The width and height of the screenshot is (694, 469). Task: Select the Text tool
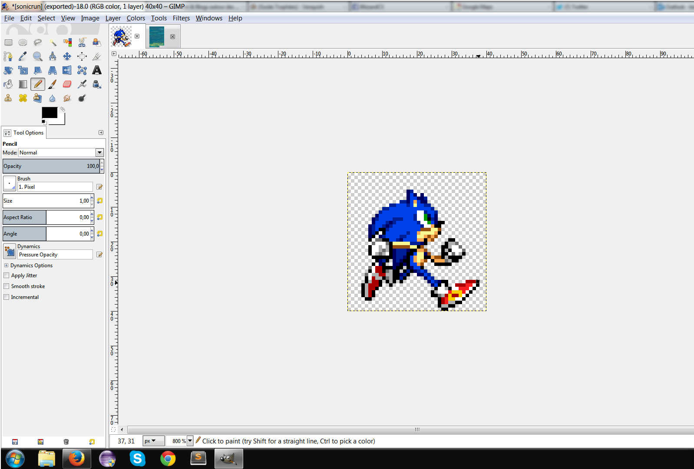97,70
